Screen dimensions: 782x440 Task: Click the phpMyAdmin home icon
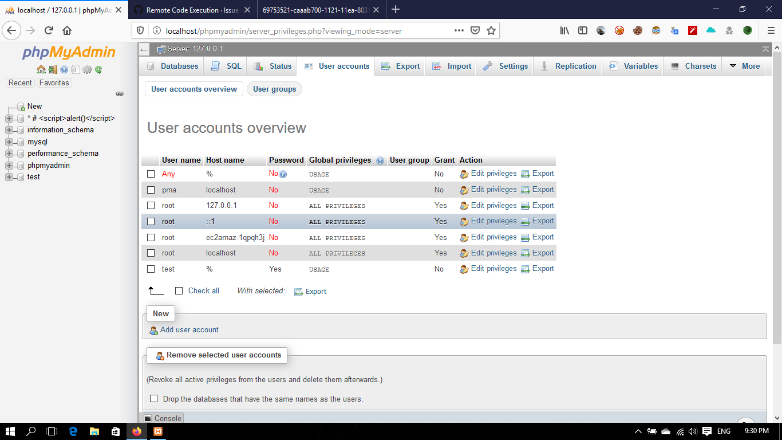tap(41, 69)
